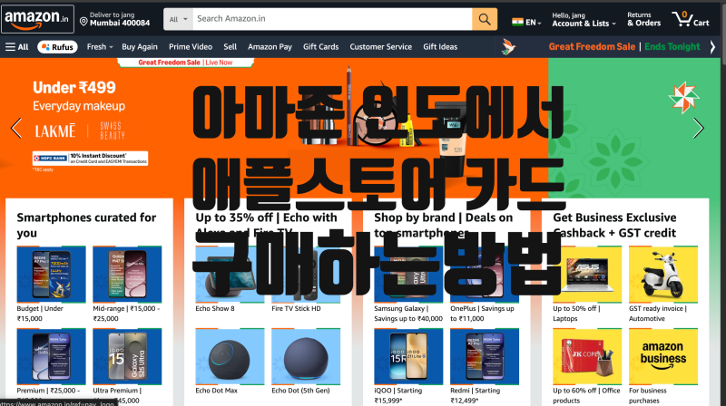Open Echo Dot (5th Gen) product image
This screenshot has width=726, height=406.
tap(306, 356)
